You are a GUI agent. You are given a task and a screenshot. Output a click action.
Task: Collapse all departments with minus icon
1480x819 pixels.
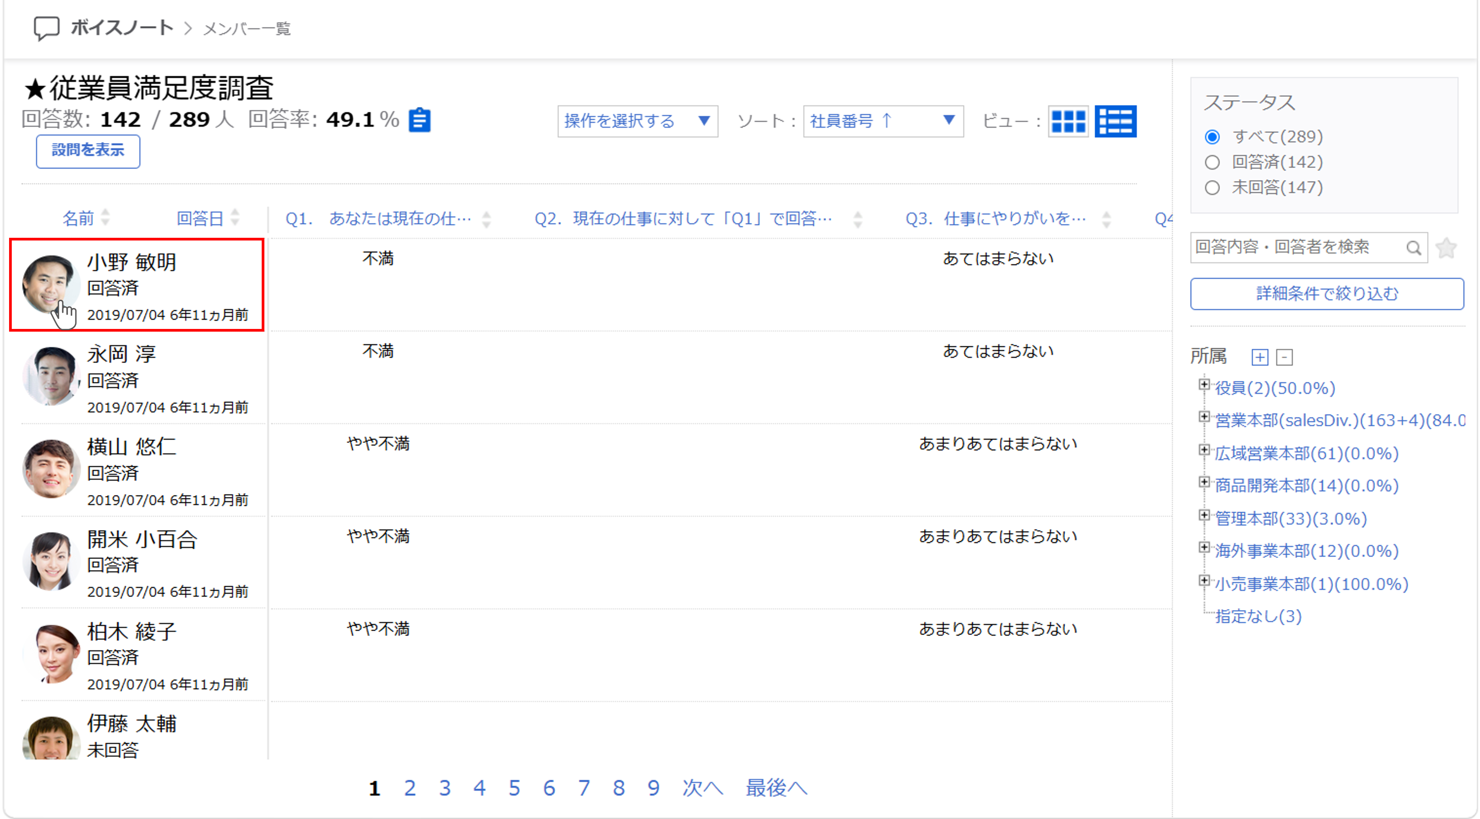(x=1284, y=357)
